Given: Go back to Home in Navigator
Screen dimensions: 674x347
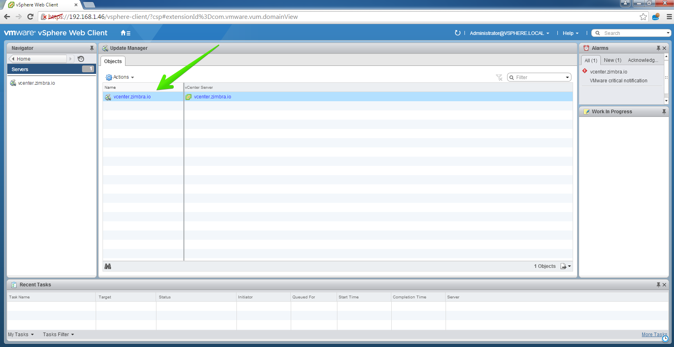Looking at the screenshot, I should [x=38, y=59].
